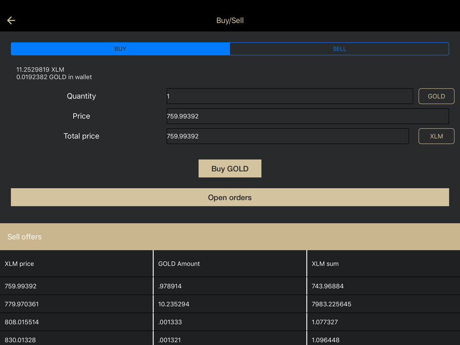Viewport: 460px width, 345px height.
Task: Select sell offer price 779.970361
Action: pos(22,304)
